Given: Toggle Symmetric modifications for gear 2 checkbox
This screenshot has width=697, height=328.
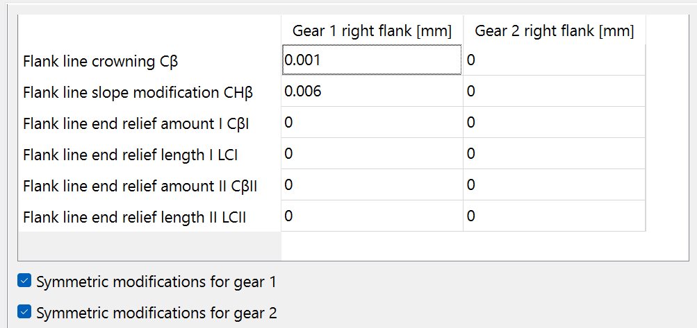Looking at the screenshot, I should coord(24,312).
